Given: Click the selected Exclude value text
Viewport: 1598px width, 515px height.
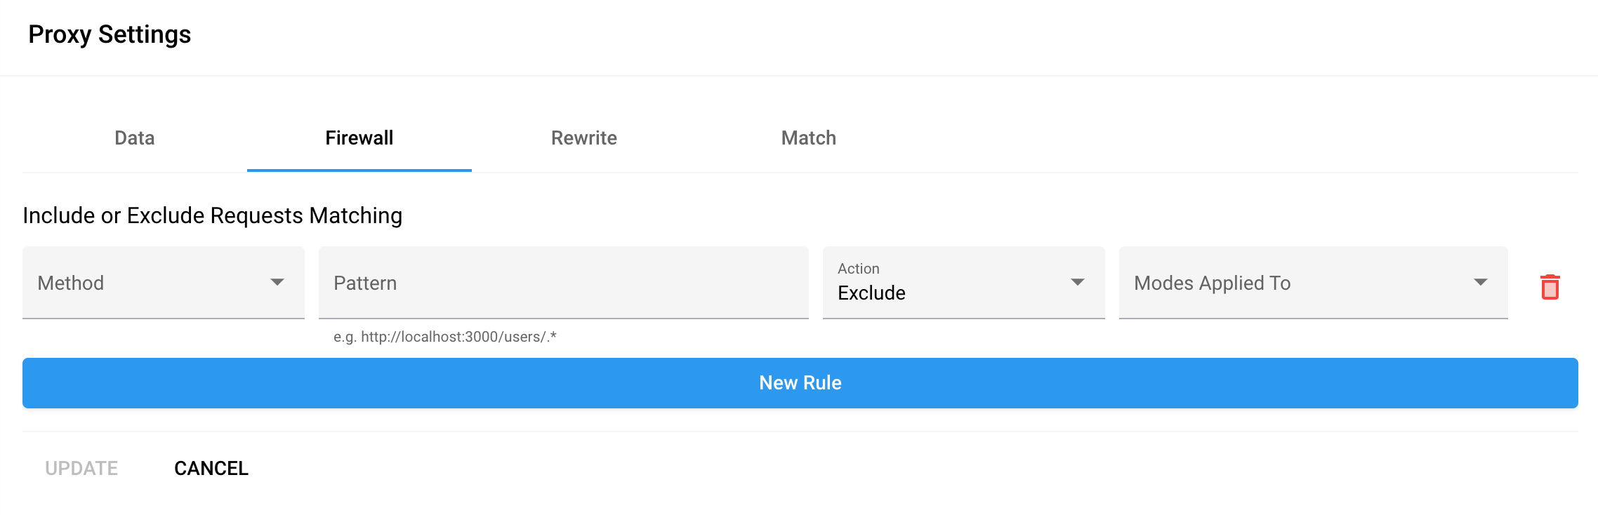Looking at the screenshot, I should tap(871, 293).
